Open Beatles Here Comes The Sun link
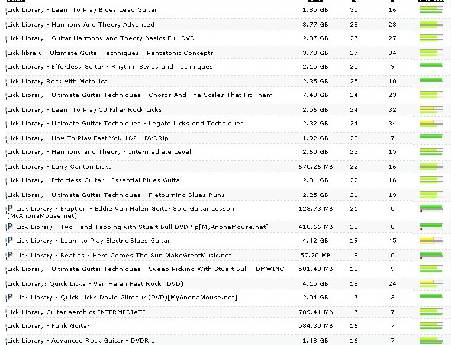Viewport: 451px width, 345px height. 124,255
